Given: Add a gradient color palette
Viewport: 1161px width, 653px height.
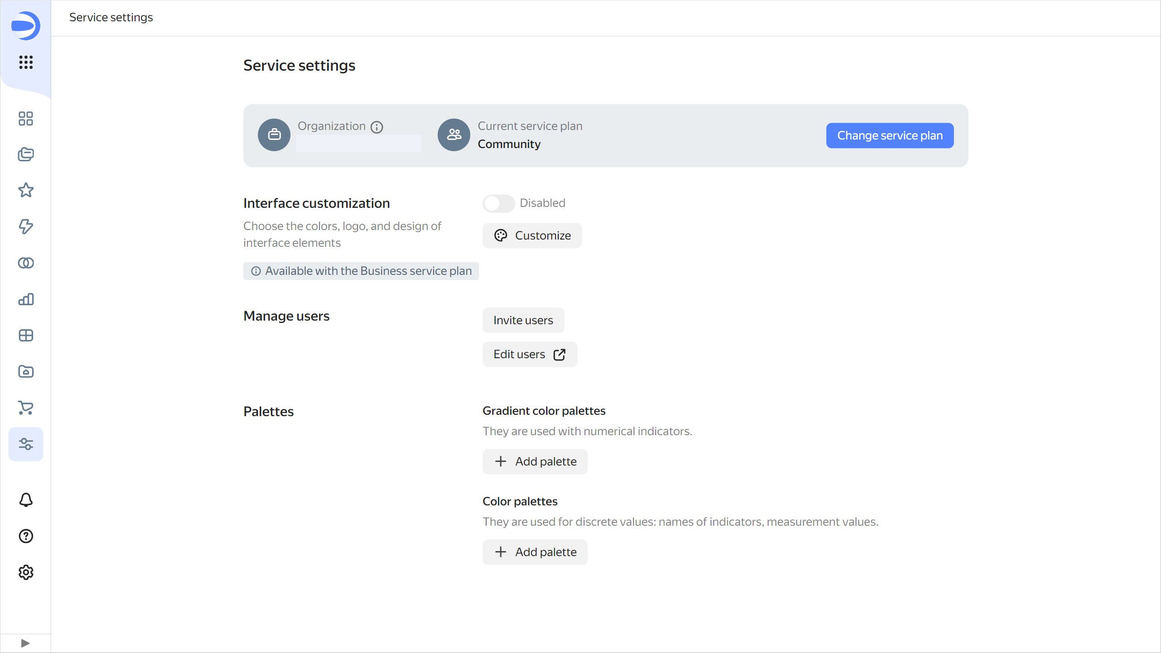Looking at the screenshot, I should pos(535,461).
